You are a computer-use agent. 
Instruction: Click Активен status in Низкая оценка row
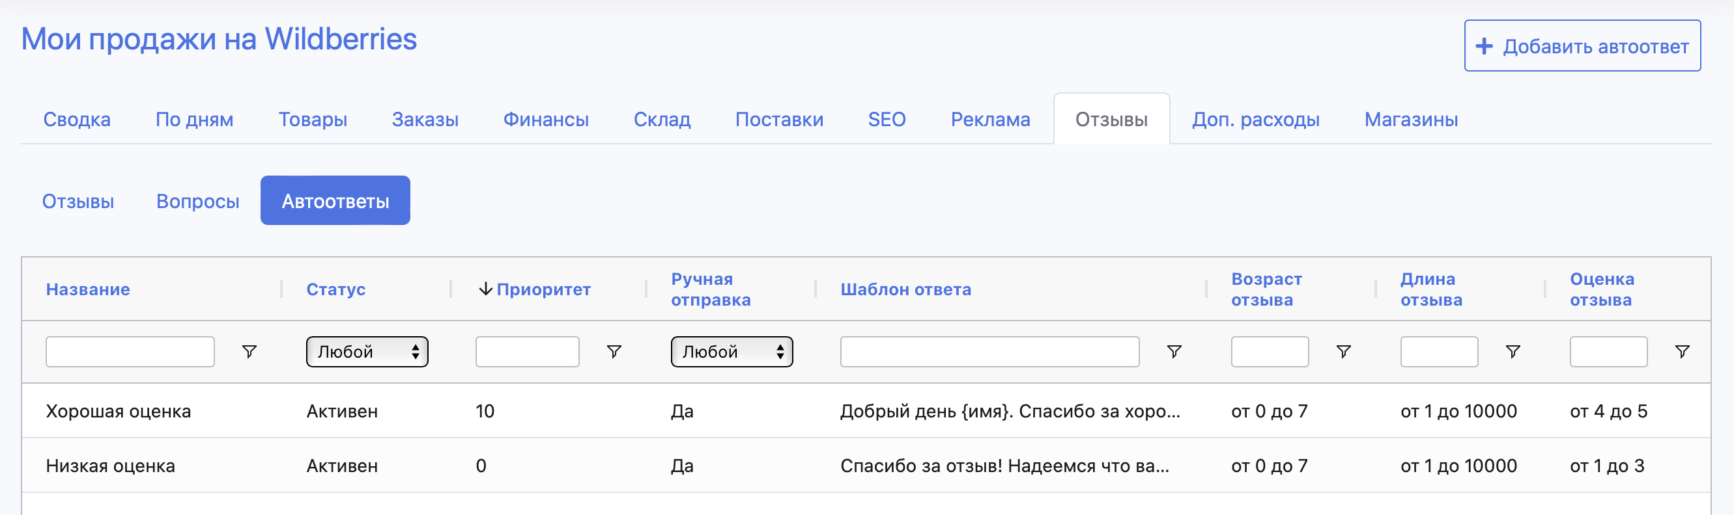pos(342,465)
